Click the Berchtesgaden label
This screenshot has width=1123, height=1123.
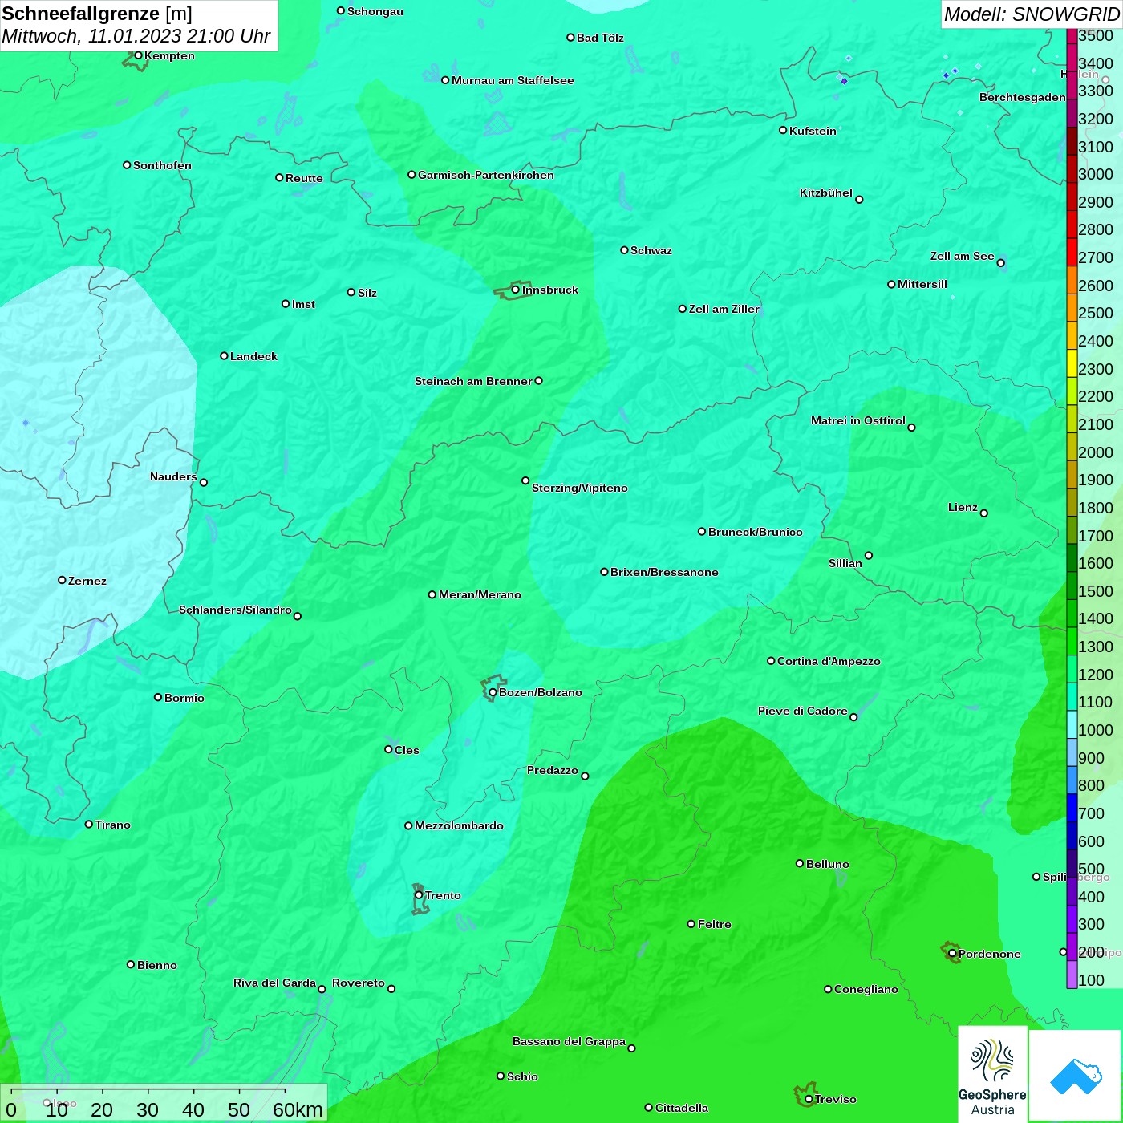tap(1023, 97)
